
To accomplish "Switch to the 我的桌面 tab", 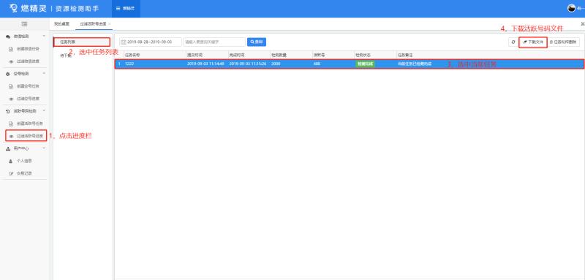I will coord(61,24).
